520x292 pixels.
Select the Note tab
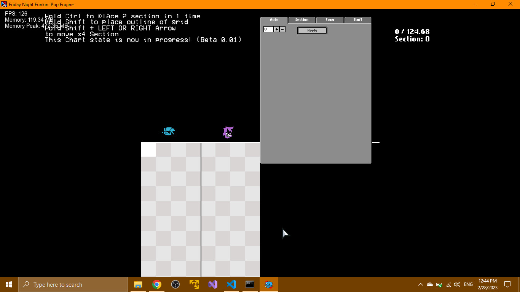pos(274,20)
